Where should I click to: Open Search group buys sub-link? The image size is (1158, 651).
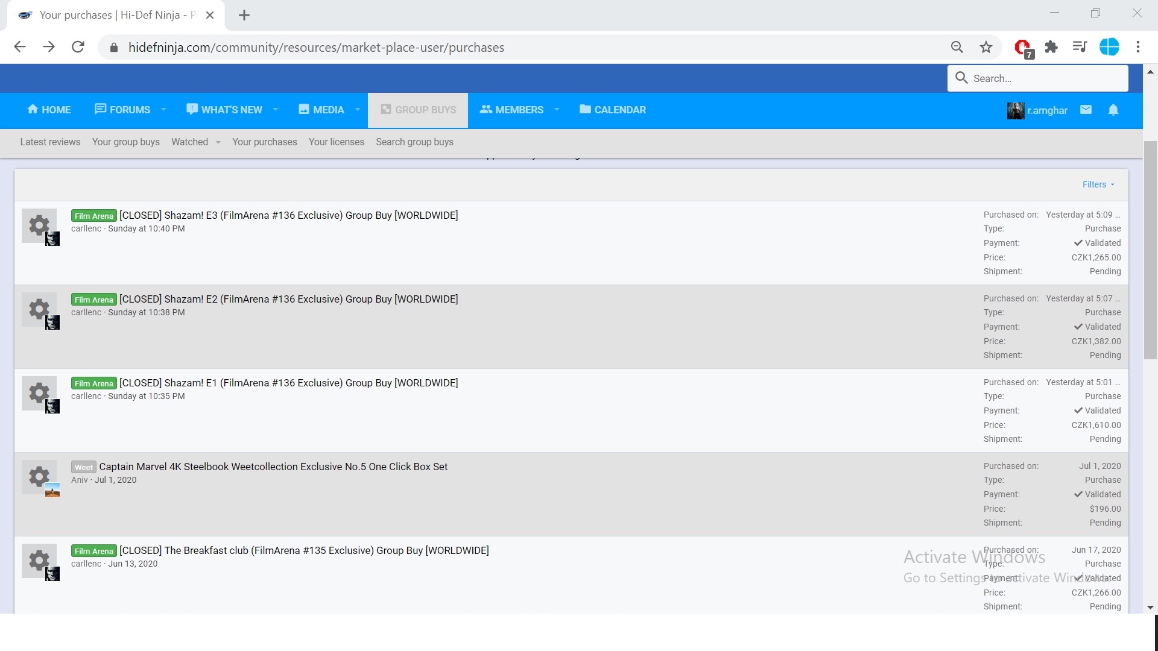(x=414, y=142)
